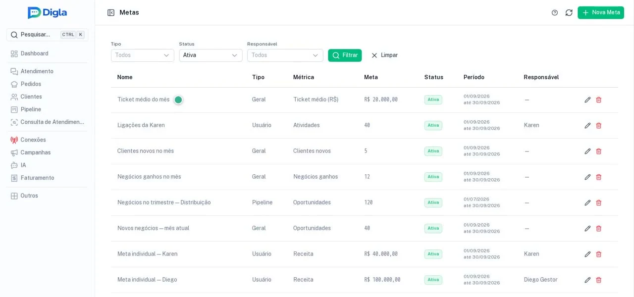Click the 'Atividades' metric cell
634x297 pixels.
pyautogui.click(x=307, y=126)
